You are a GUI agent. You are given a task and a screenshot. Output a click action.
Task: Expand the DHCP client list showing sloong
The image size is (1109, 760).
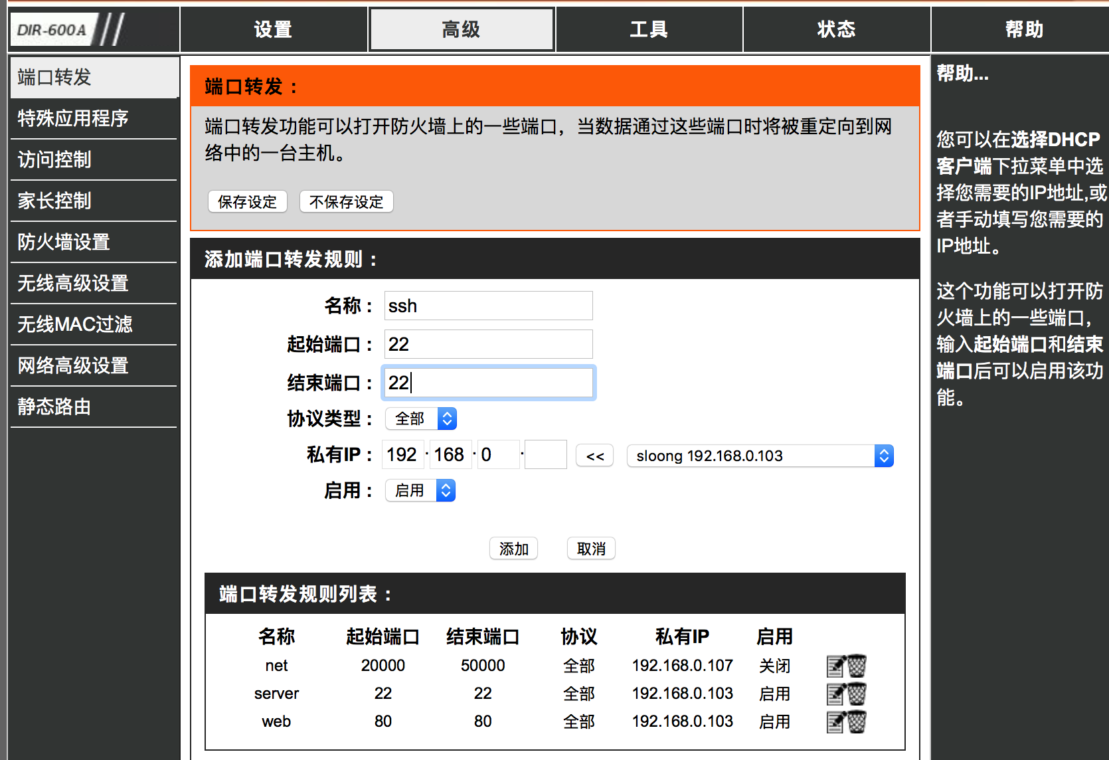click(x=760, y=456)
